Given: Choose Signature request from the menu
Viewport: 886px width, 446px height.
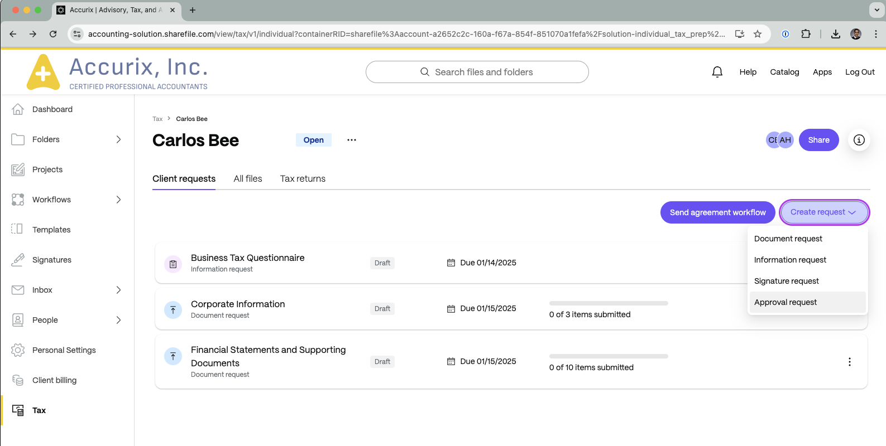Looking at the screenshot, I should (807, 281).
